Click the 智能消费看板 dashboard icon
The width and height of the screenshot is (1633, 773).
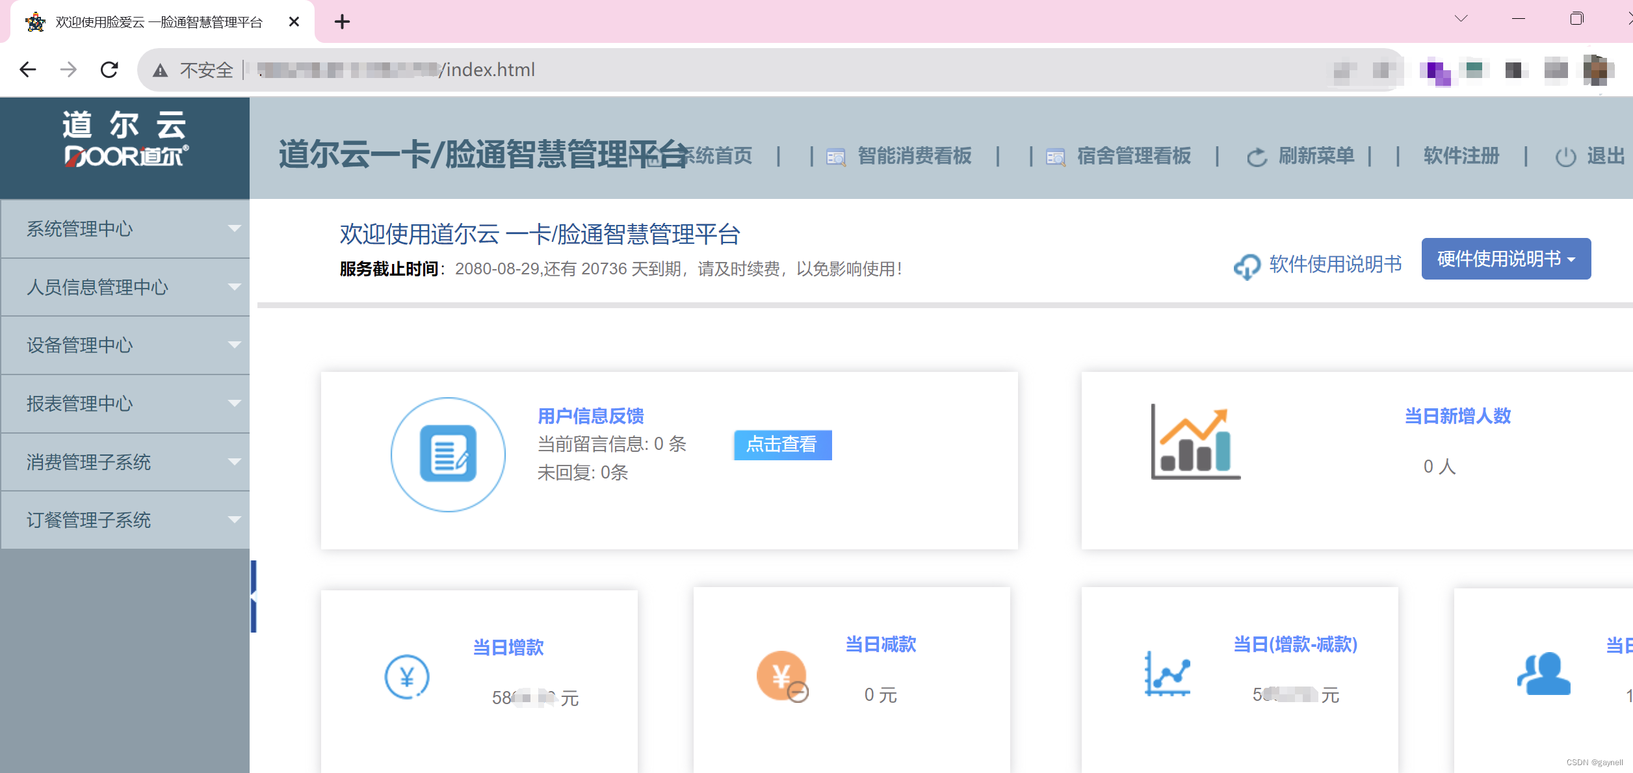click(835, 157)
